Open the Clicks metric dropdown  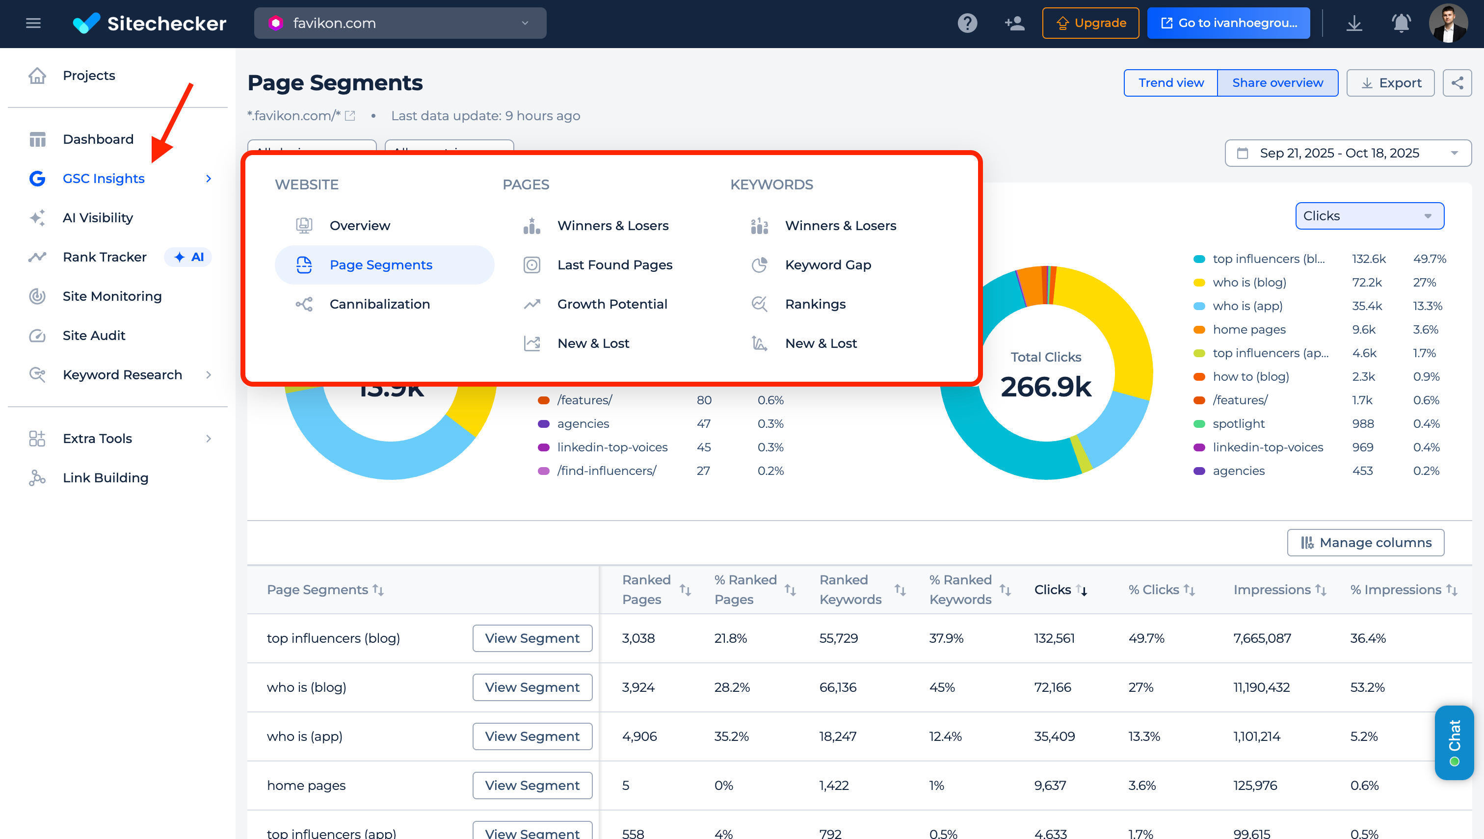click(x=1369, y=216)
